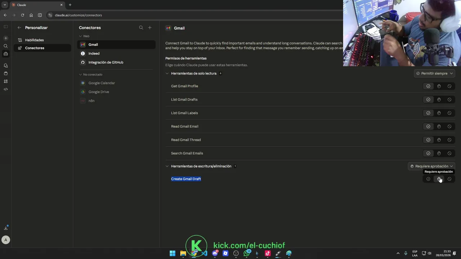Set Get Gmail Profile to always allow
Image resolution: width=461 pixels, height=259 pixels.
[428, 86]
